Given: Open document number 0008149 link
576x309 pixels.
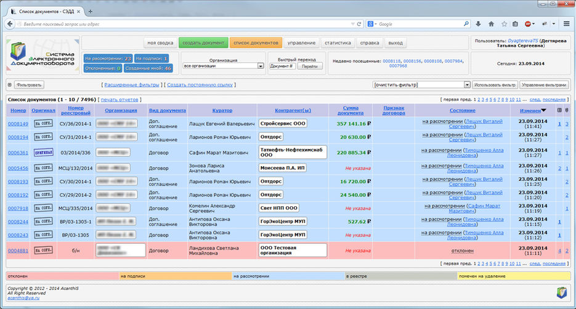Looking at the screenshot, I should click(x=18, y=124).
